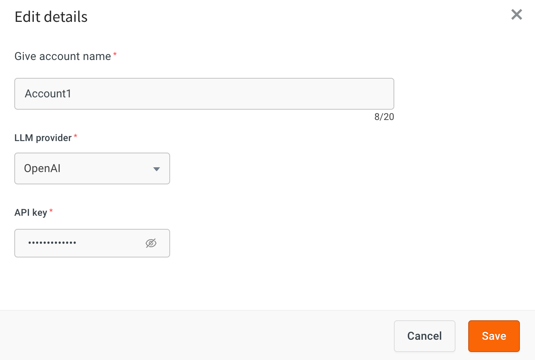Click required asterisk beside API key

[51, 211]
